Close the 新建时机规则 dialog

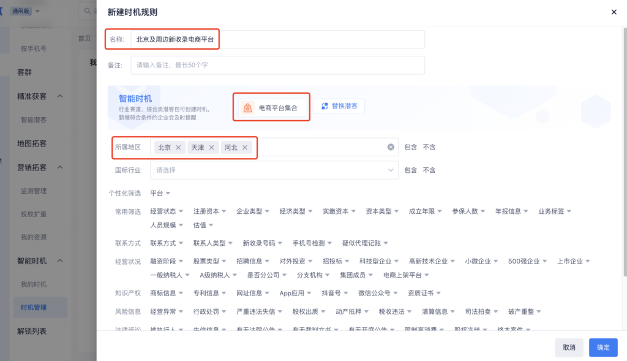[x=614, y=12]
